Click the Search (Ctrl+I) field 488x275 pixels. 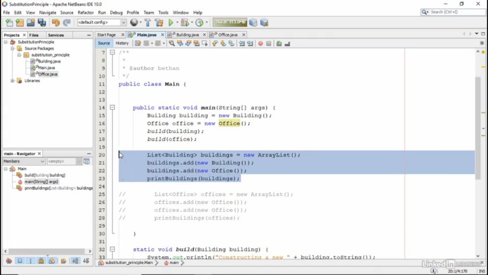[x=453, y=12]
